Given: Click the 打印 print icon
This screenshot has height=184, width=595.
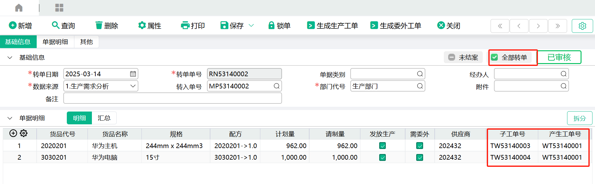Looking at the screenshot, I should click(185, 26).
